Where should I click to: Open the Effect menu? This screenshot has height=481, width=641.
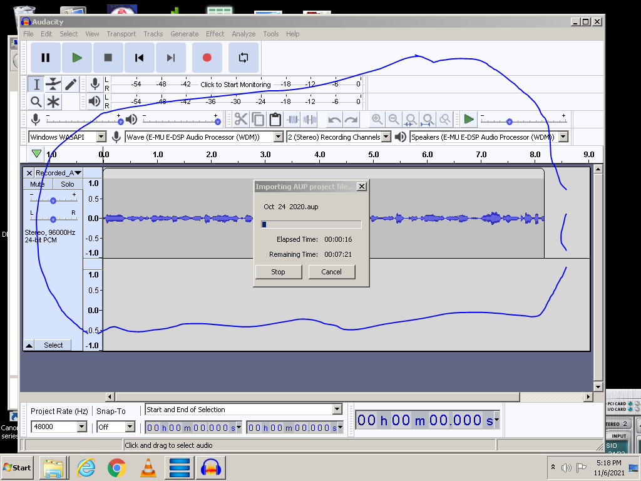point(215,34)
